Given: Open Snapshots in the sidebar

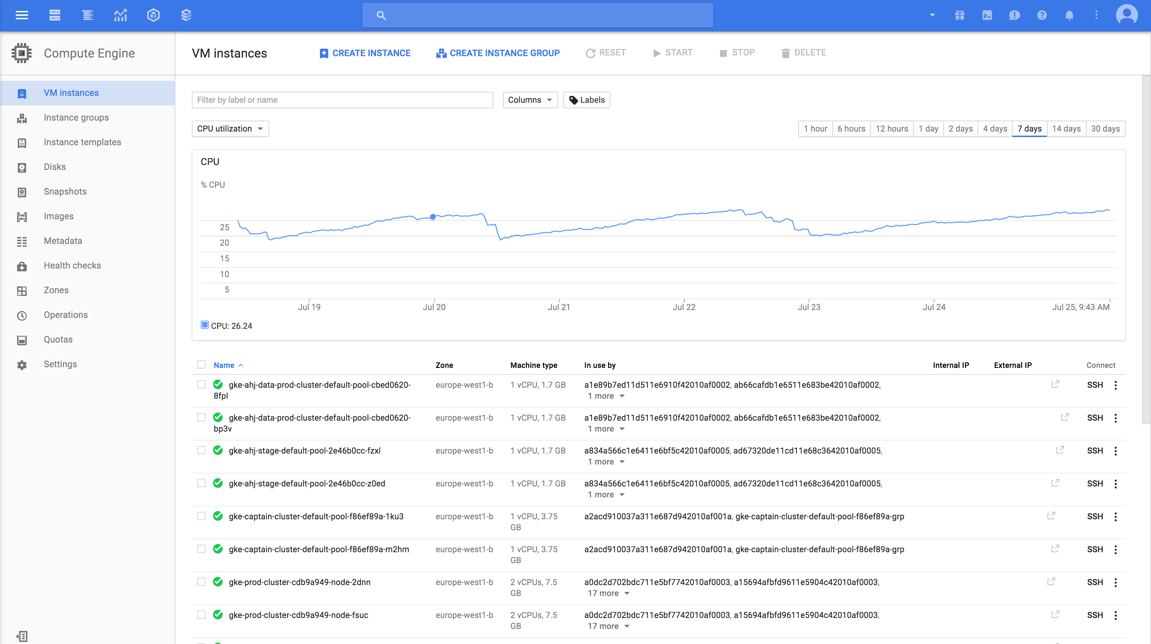Looking at the screenshot, I should coord(87,192).
